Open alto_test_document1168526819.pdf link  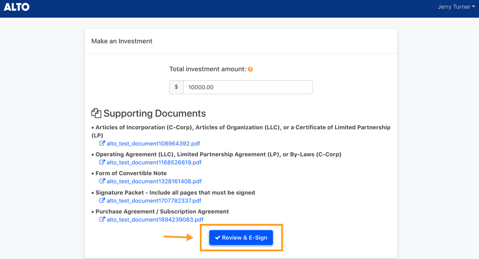click(154, 162)
